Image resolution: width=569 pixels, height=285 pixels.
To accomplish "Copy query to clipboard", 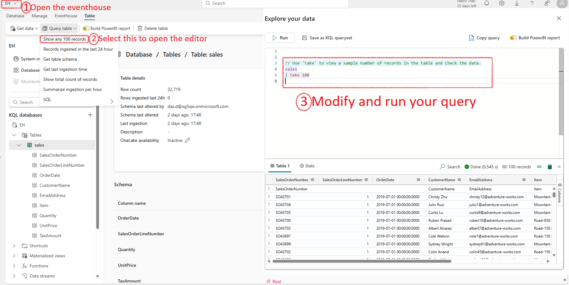I will [x=484, y=38].
